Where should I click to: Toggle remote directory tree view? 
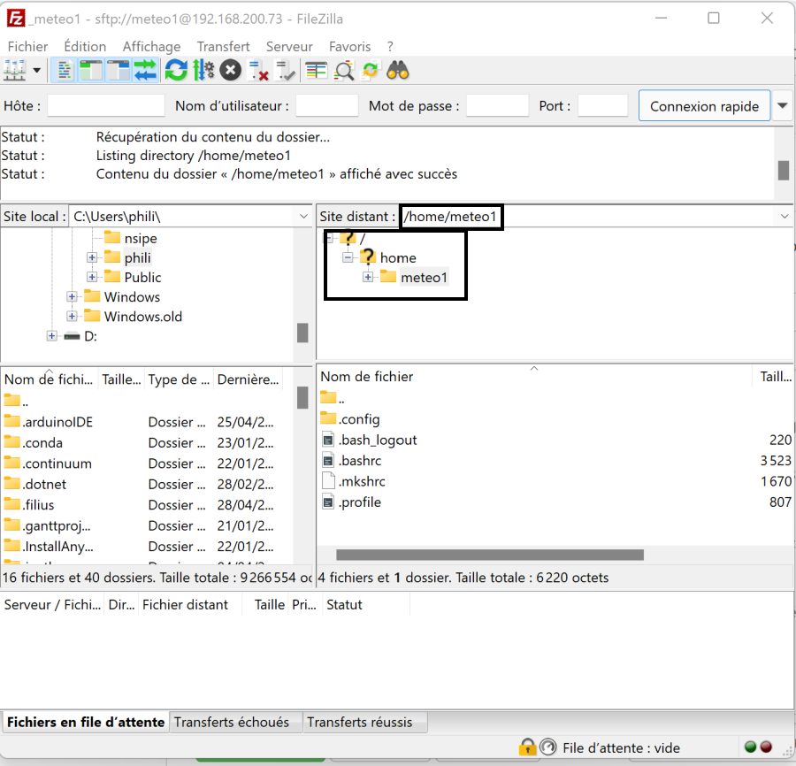tap(118, 70)
